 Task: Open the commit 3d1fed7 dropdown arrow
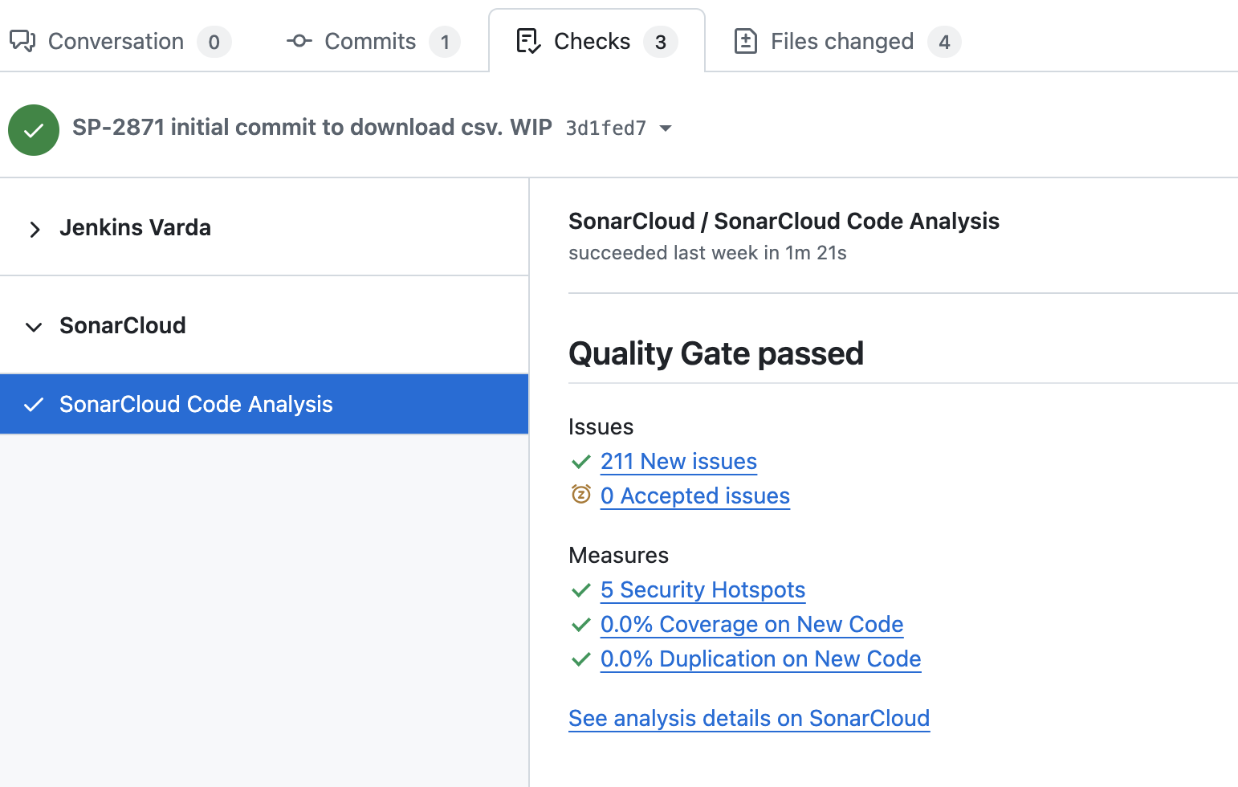click(x=666, y=128)
